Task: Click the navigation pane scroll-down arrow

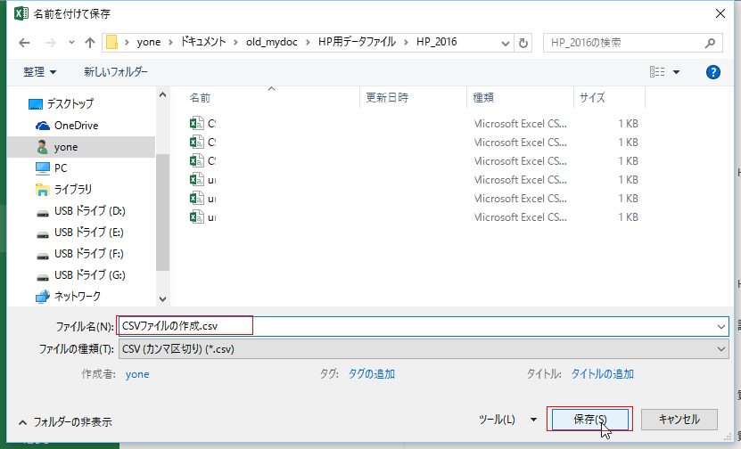Action: (162, 298)
